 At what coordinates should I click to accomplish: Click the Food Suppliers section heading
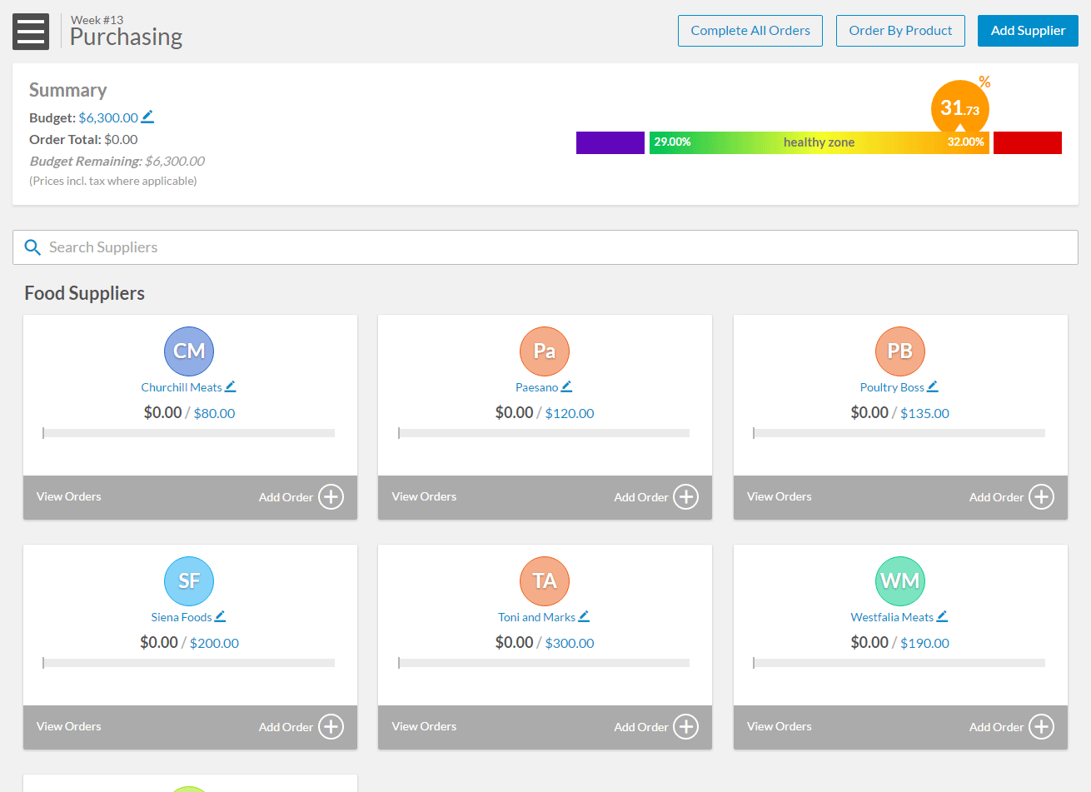84,293
